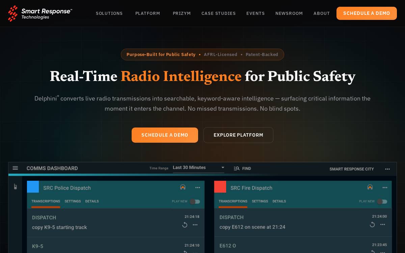
Task: Open the Time Range dropdown
Action: point(198,168)
